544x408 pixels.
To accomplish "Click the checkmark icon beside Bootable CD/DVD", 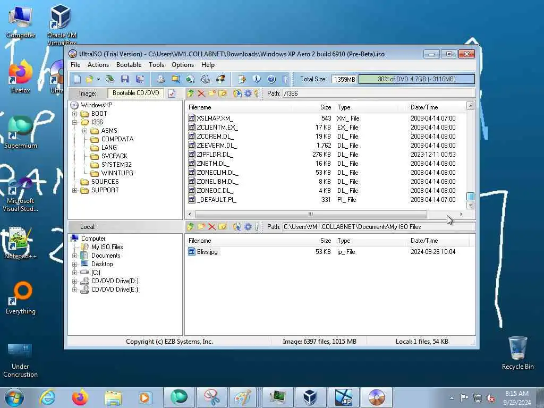I will tap(172, 93).
